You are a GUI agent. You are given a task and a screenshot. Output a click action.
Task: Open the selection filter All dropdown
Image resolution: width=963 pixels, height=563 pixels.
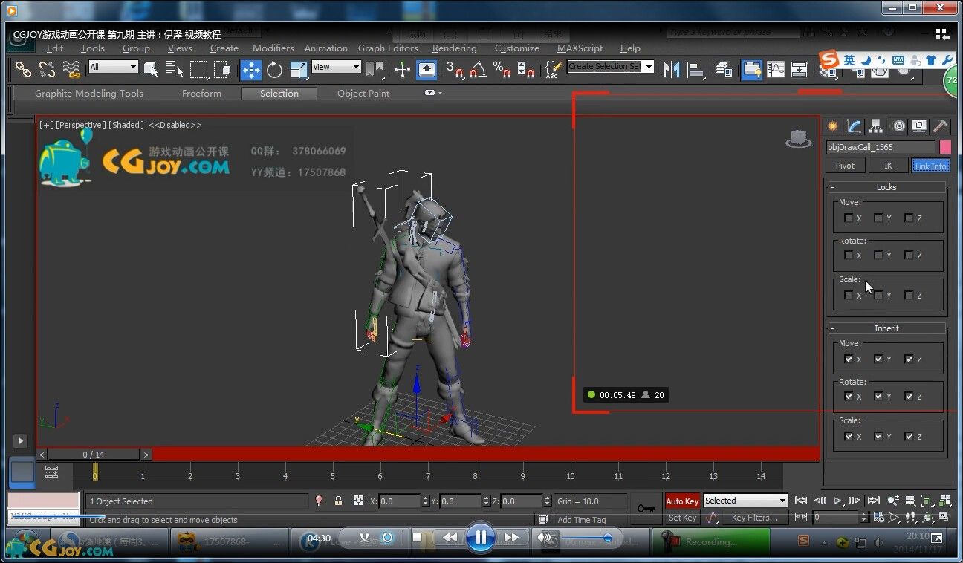pyautogui.click(x=113, y=67)
